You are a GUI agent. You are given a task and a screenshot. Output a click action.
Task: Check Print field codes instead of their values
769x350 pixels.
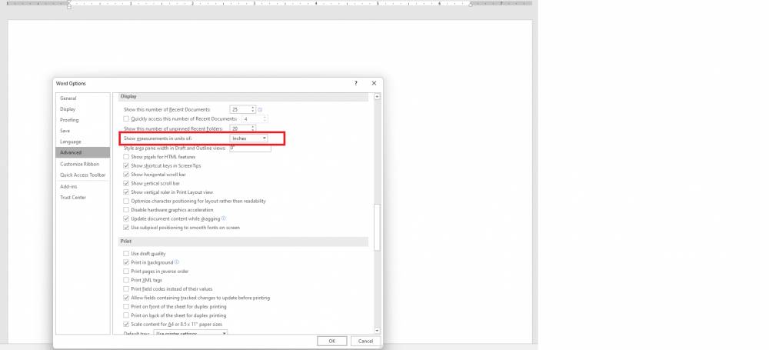point(126,288)
